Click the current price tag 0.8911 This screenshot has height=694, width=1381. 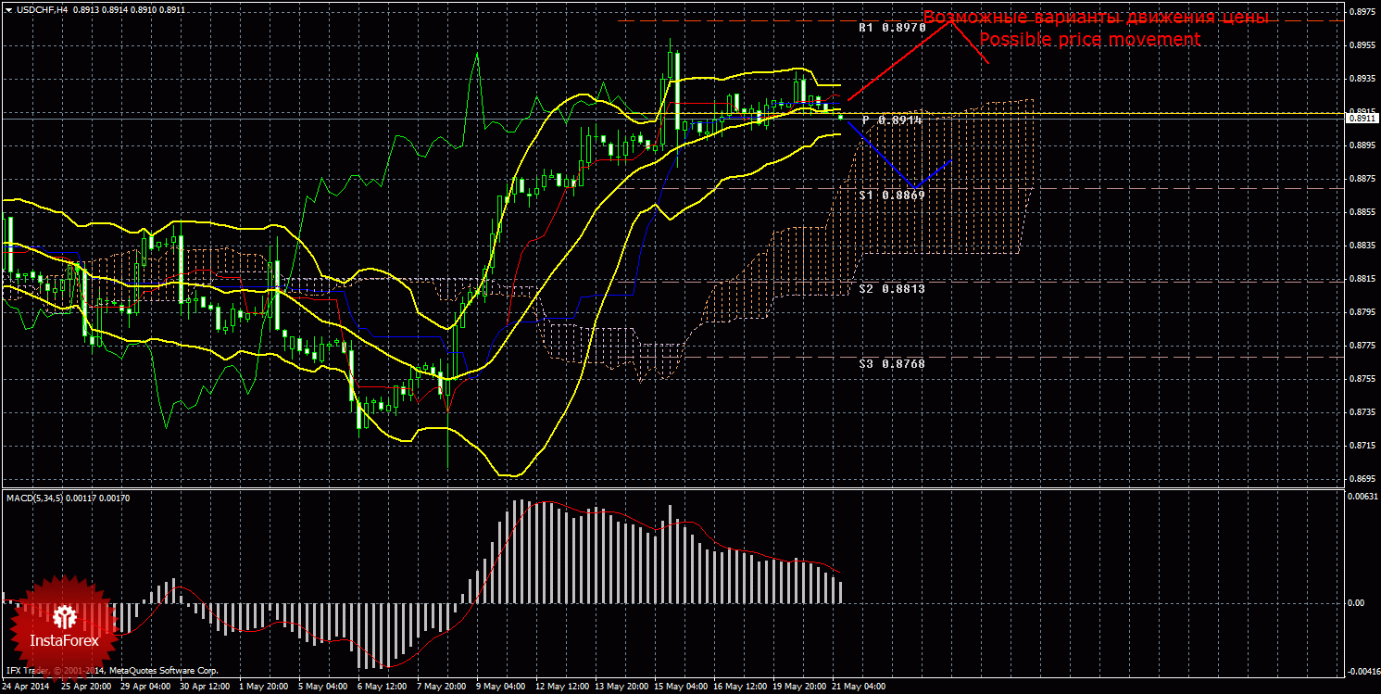(x=1361, y=119)
